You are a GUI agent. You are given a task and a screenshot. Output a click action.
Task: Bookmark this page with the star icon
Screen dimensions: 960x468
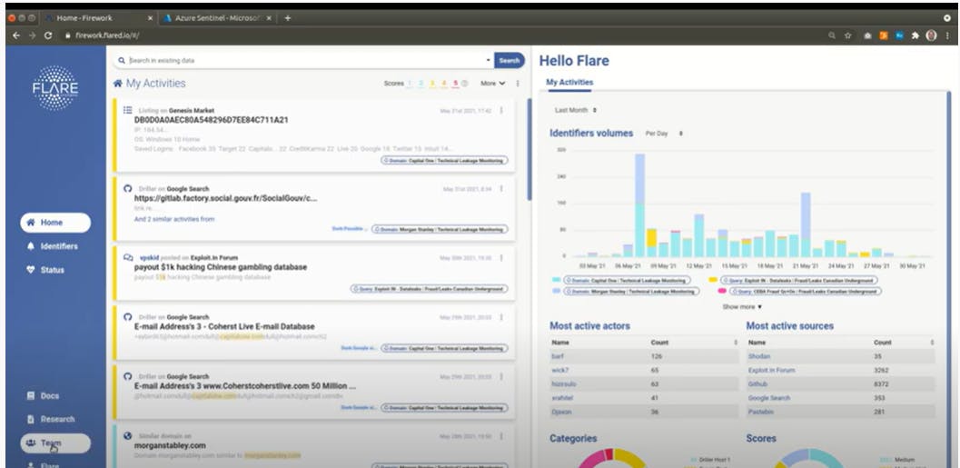[x=848, y=35]
